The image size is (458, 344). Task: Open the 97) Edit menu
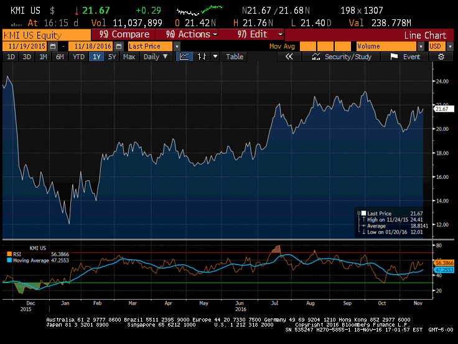pos(252,34)
